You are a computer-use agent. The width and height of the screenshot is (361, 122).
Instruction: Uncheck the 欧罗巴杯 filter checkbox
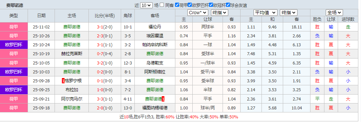click(x=190, y=5)
